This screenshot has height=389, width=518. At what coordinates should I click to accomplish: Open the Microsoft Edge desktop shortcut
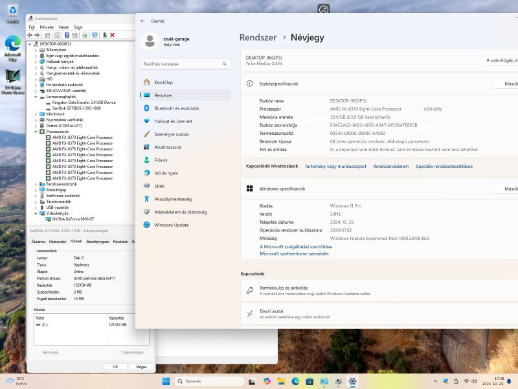12,48
